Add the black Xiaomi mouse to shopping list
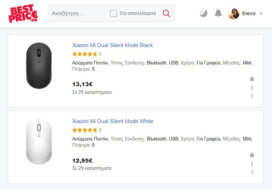The width and height of the screenshot is (272, 189). click(x=252, y=79)
